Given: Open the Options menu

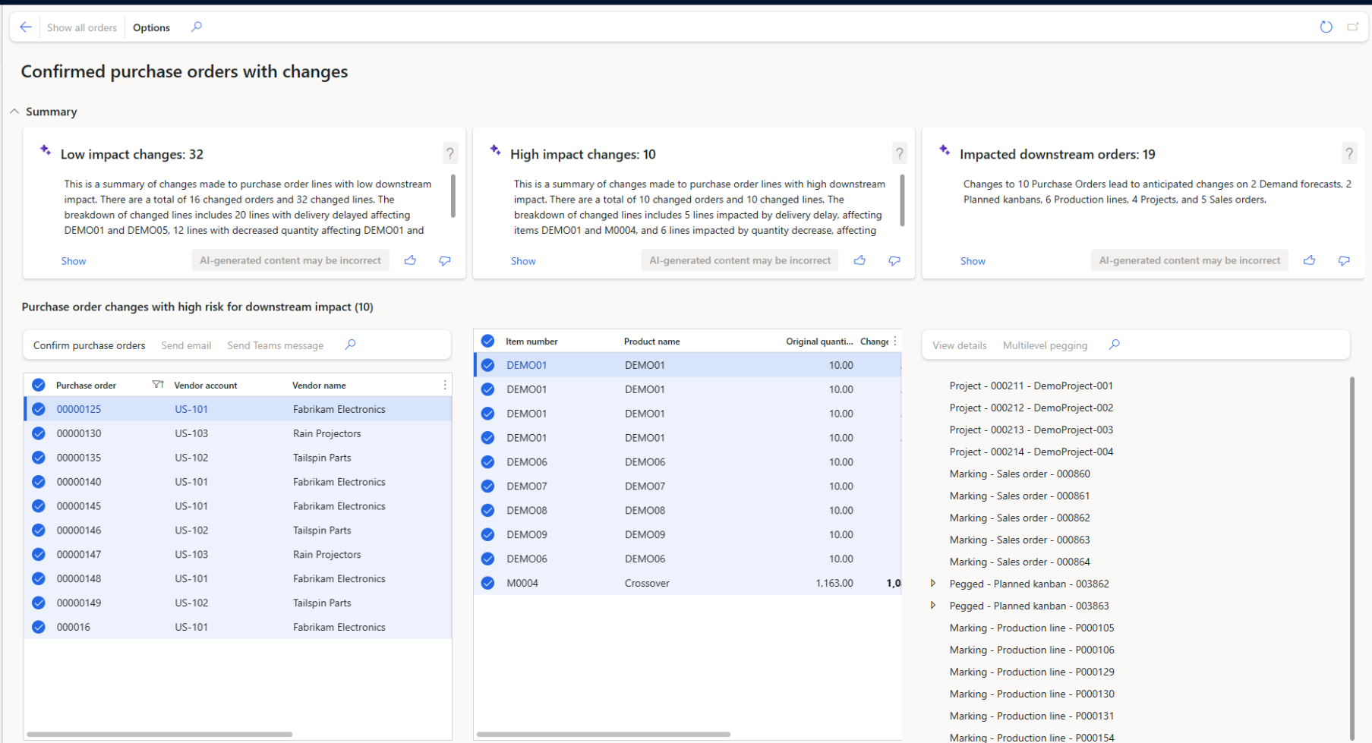Looking at the screenshot, I should pyautogui.click(x=151, y=27).
